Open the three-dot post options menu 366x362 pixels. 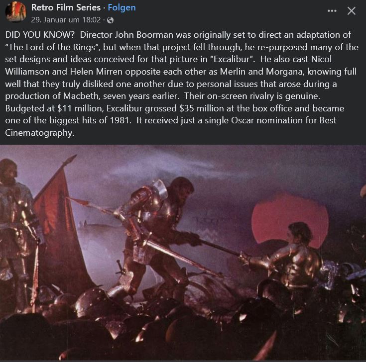coord(332,11)
